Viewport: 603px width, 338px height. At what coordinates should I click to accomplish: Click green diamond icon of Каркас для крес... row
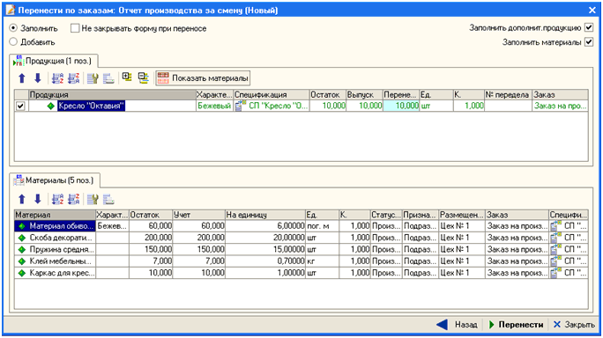click(x=22, y=273)
